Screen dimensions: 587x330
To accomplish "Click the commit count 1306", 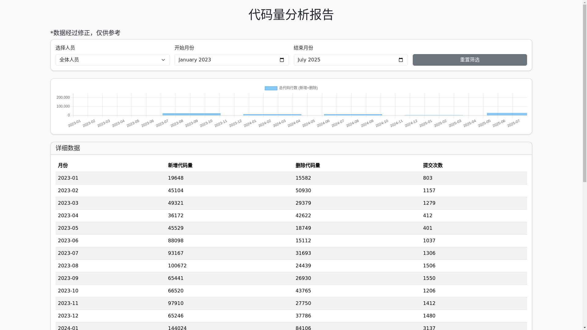I will tap(429, 253).
